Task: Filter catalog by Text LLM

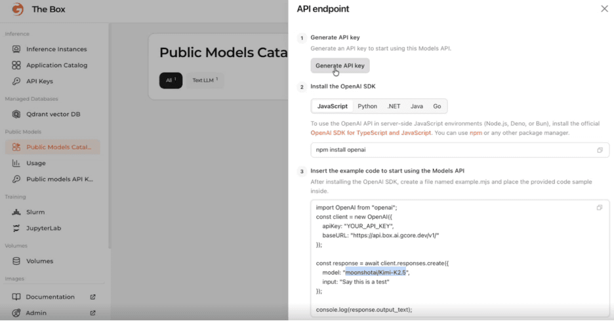Action: [204, 81]
